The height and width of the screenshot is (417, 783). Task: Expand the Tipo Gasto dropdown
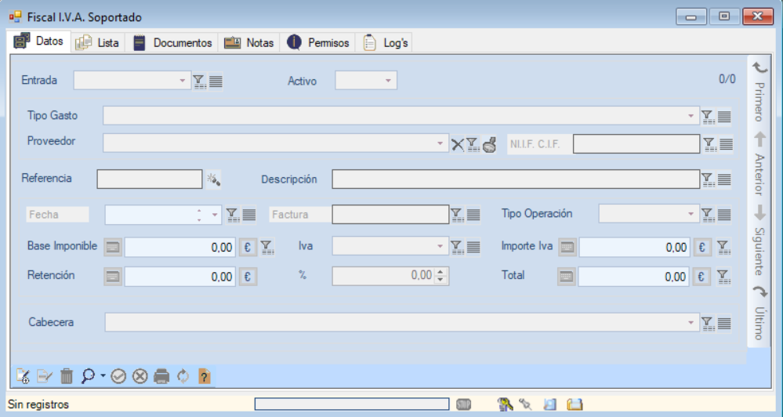coord(691,116)
